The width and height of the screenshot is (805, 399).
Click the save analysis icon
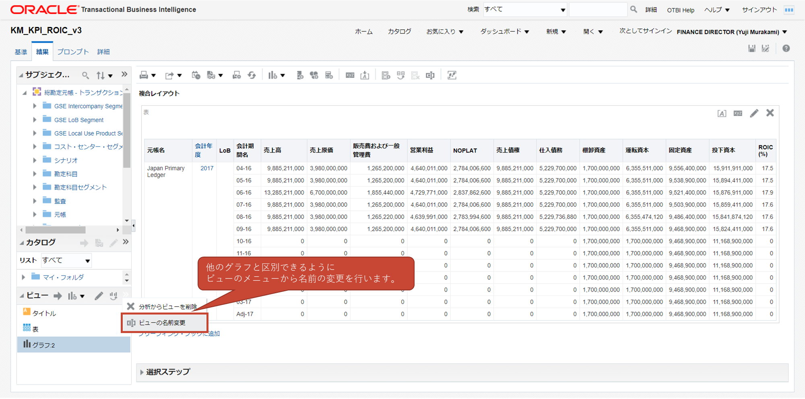click(x=752, y=49)
